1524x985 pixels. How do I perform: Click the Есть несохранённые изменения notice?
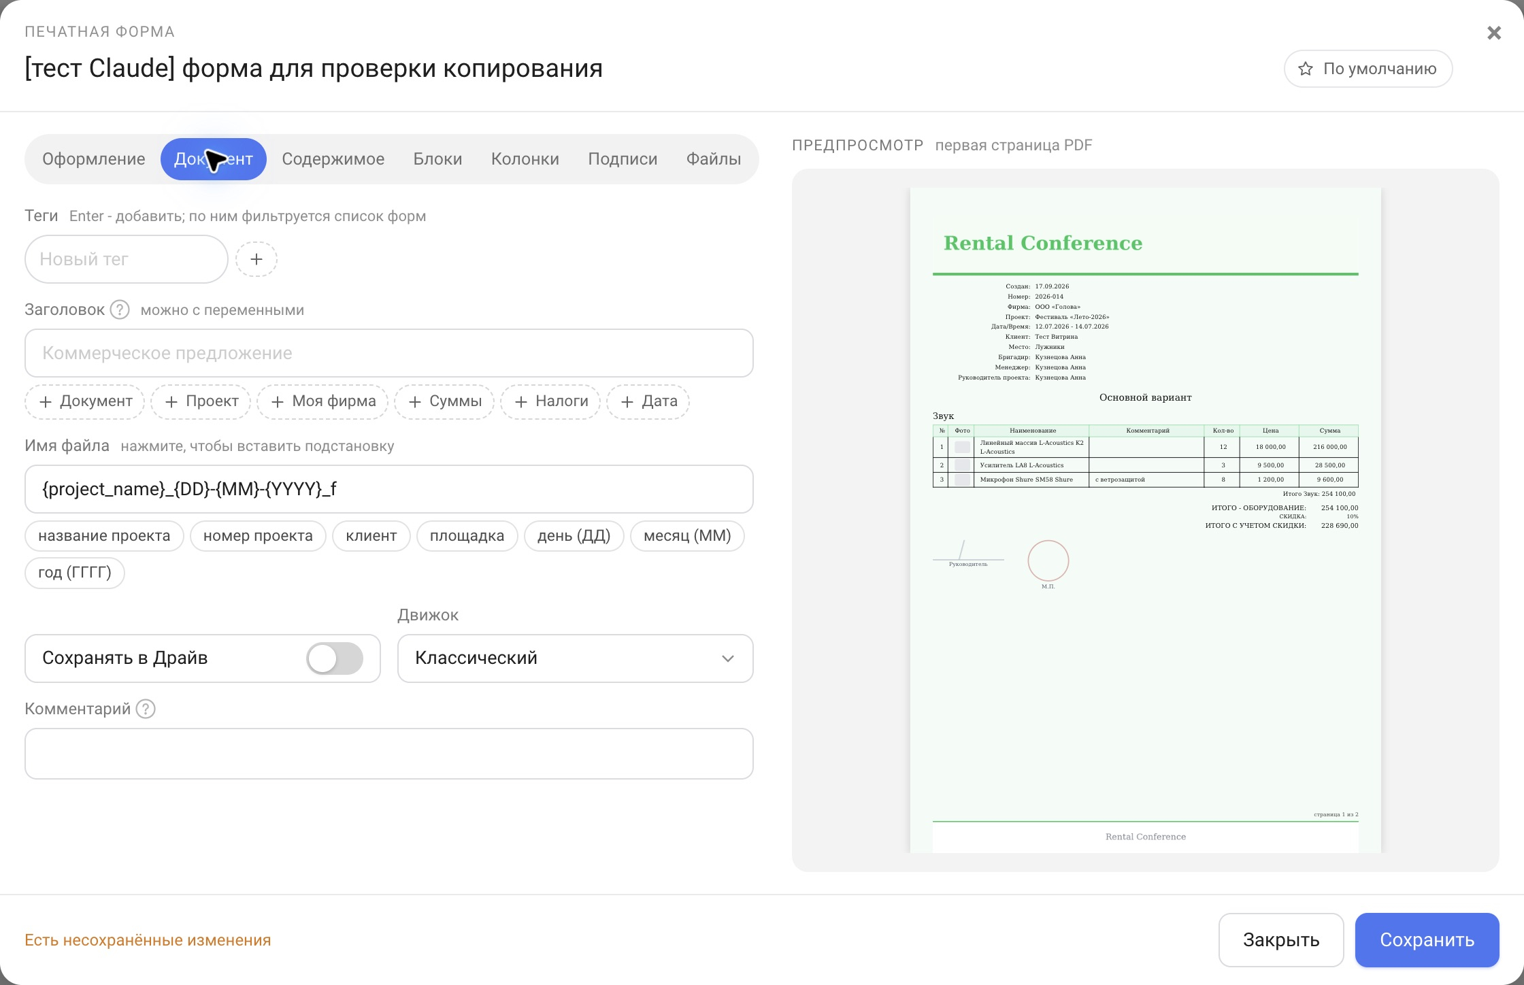[x=148, y=940]
